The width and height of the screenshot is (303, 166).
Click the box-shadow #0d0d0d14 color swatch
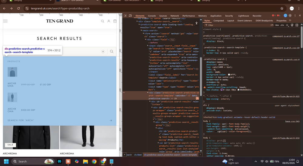[x=238, y=90]
